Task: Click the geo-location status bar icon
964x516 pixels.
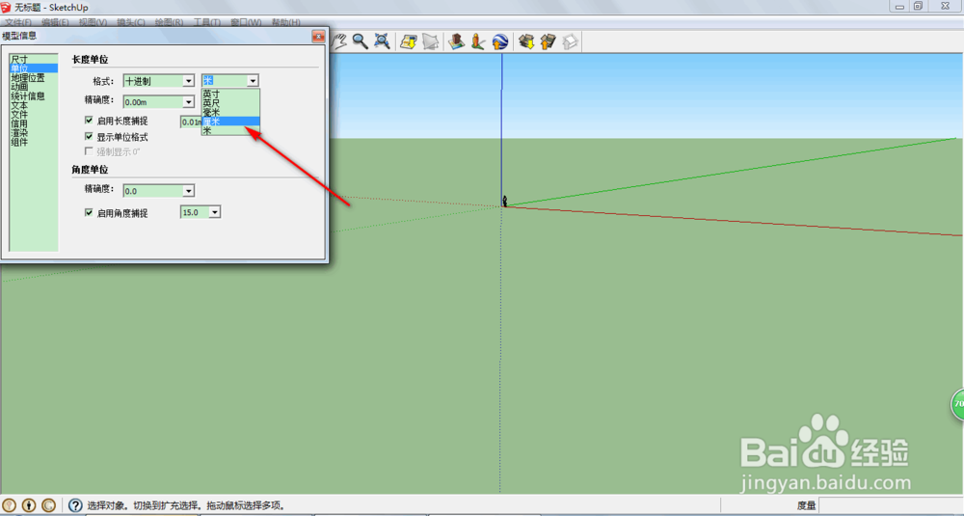Action: pos(10,505)
